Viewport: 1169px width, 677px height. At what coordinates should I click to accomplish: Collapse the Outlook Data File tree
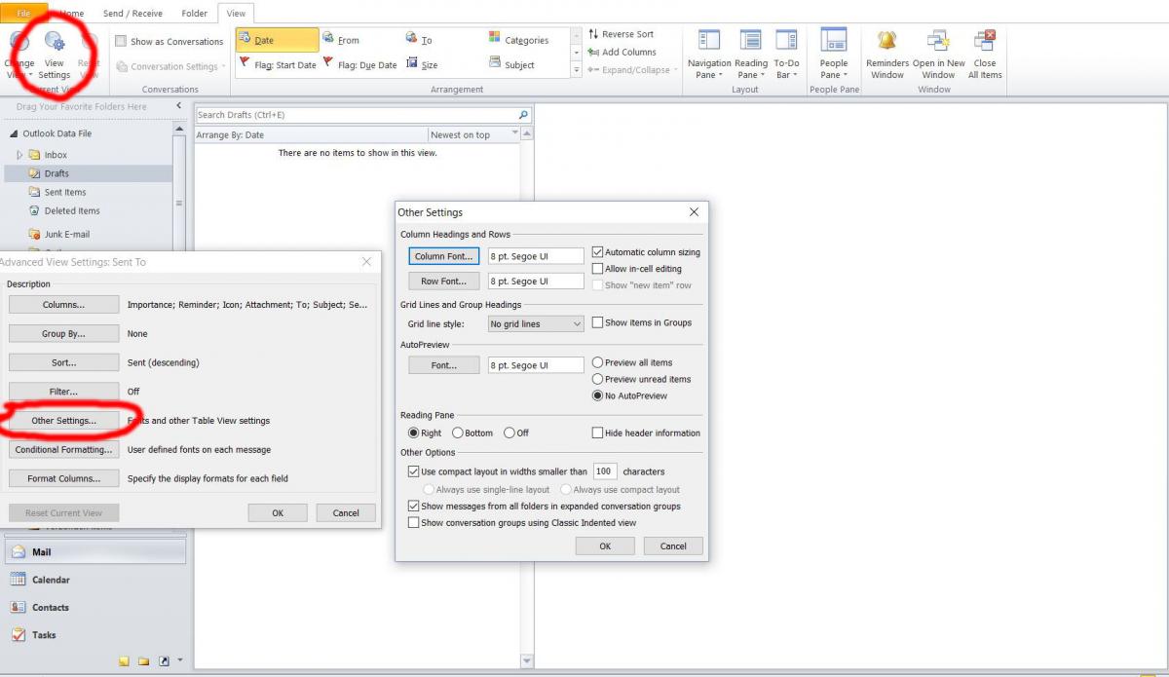click(14, 133)
